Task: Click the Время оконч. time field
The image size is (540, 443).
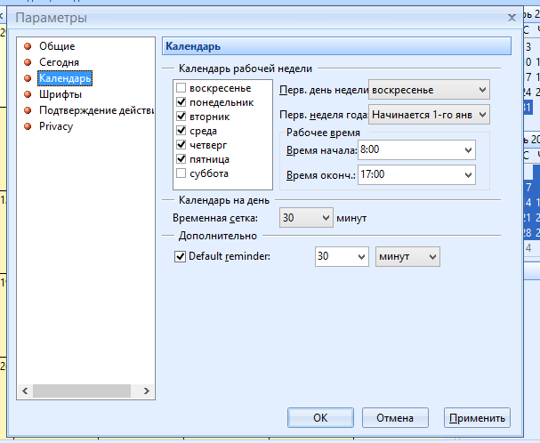Action: click(x=409, y=174)
